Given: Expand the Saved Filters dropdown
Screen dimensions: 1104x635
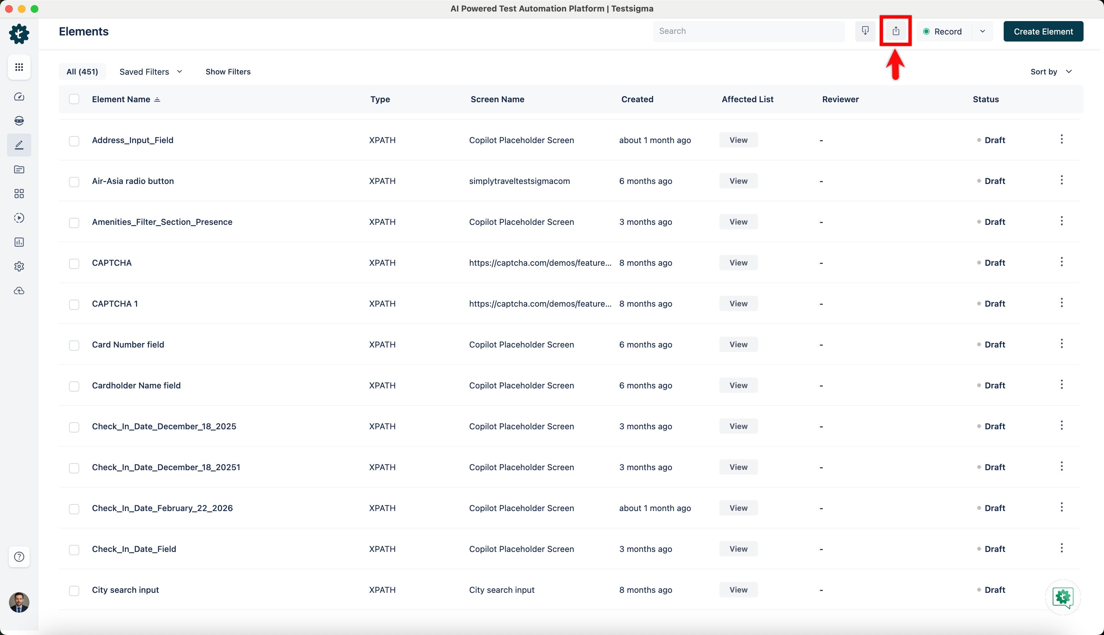Looking at the screenshot, I should (150, 72).
